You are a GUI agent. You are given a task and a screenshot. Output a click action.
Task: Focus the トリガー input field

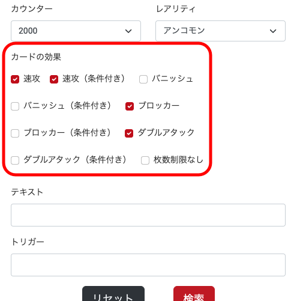[x=148, y=265]
